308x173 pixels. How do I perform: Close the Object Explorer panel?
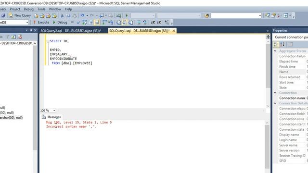pos(35,30)
